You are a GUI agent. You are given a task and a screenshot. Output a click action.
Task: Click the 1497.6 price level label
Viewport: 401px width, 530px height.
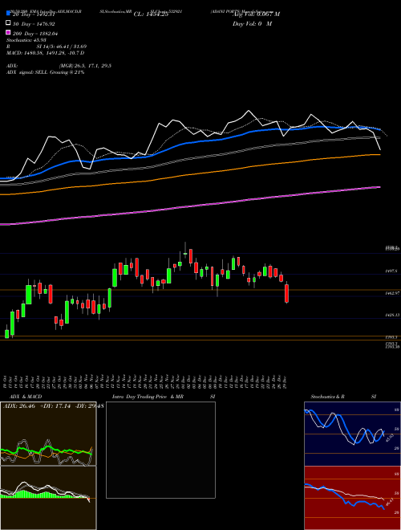391,271
